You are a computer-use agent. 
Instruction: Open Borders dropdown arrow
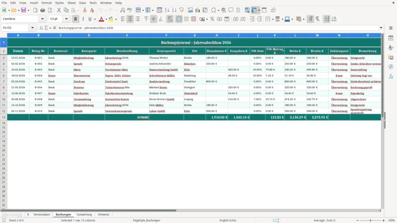click(273, 19)
